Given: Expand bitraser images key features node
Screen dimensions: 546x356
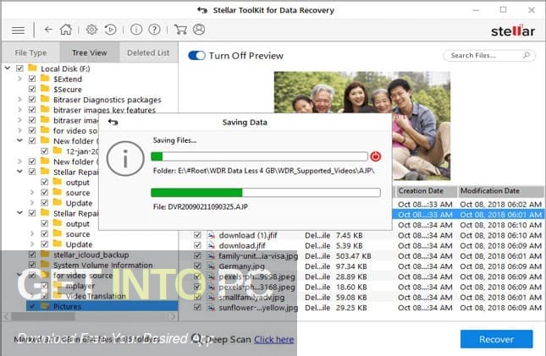Looking at the screenshot, I should (19, 110).
